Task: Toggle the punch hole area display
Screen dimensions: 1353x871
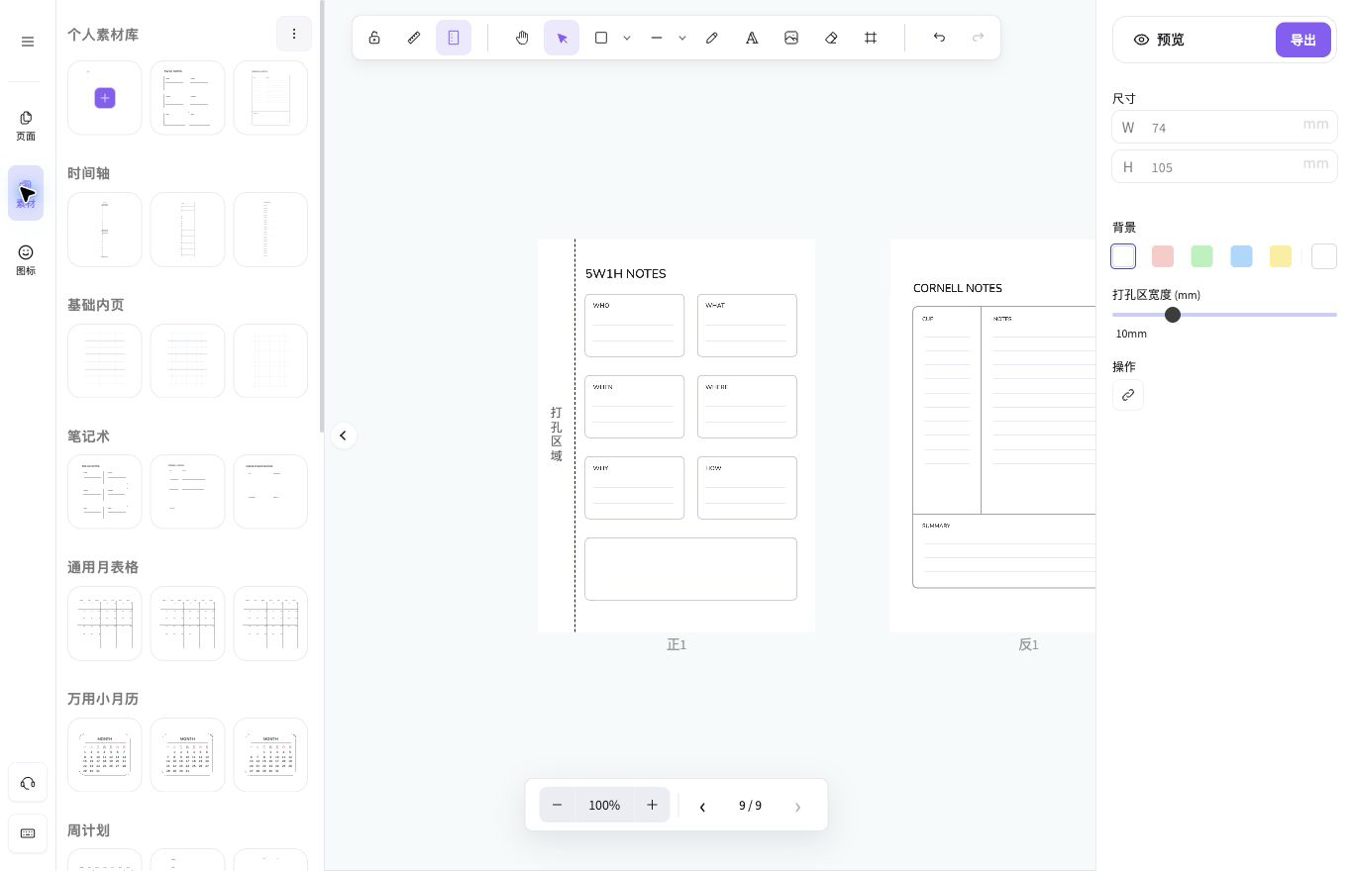Action: coord(454,38)
